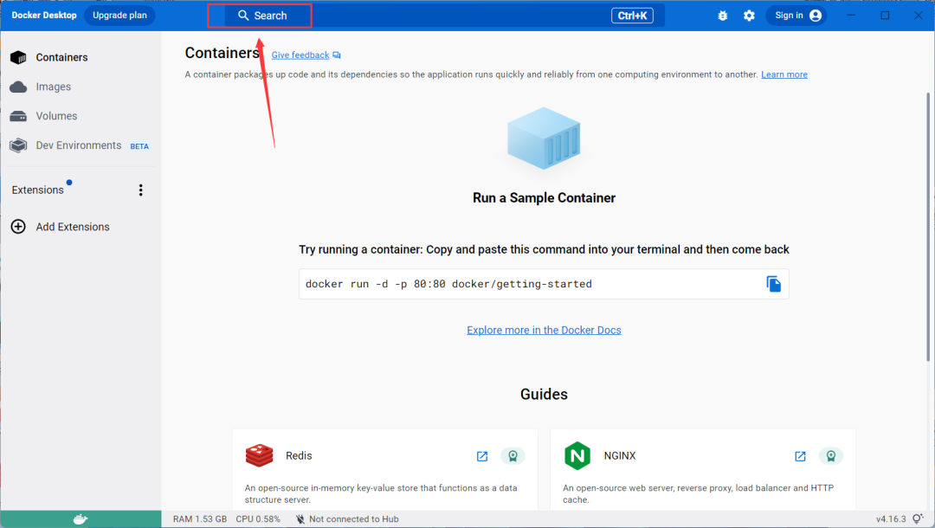This screenshot has width=935, height=528.
Task: Open the Containers section in the sidebar
Action: pos(48,57)
